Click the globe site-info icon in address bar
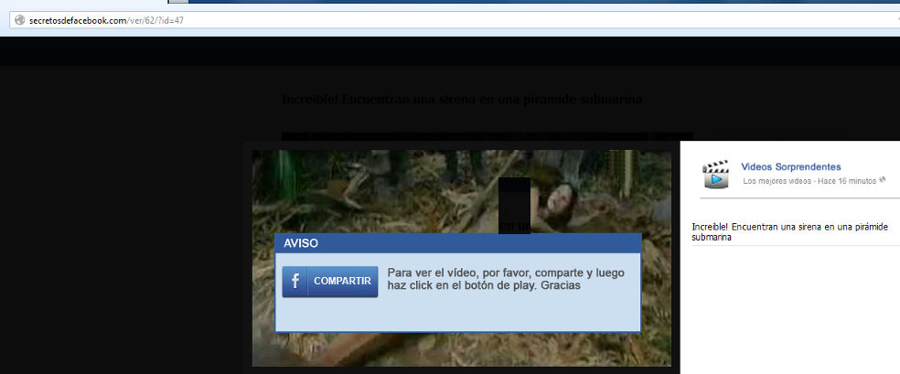Image resolution: width=900 pixels, height=374 pixels. coord(17,20)
